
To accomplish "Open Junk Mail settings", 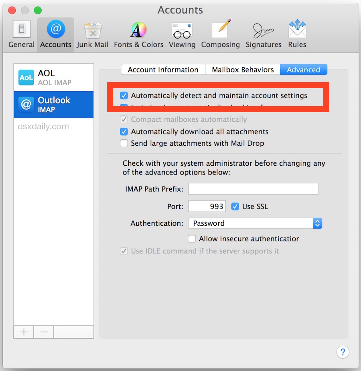I will [x=93, y=34].
